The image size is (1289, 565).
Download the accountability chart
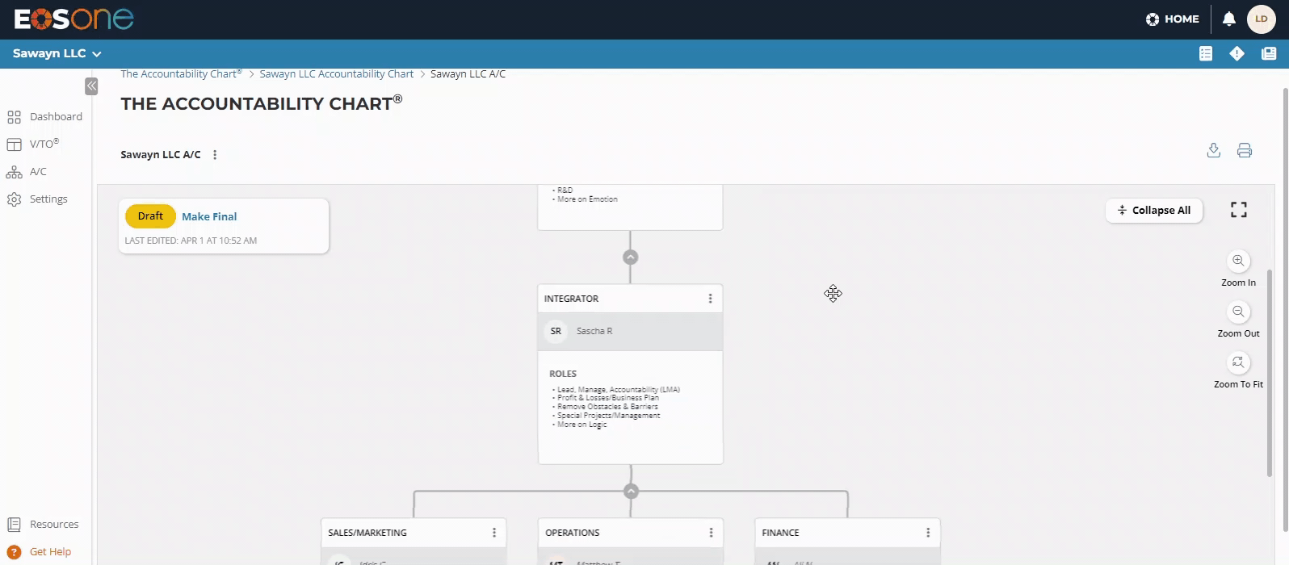click(1213, 150)
